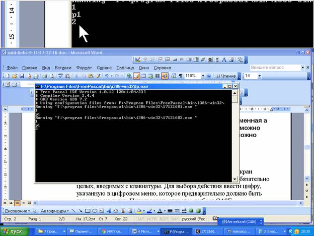
Task: Click the radio button icon in floating toolbar
Action: coord(182,60)
